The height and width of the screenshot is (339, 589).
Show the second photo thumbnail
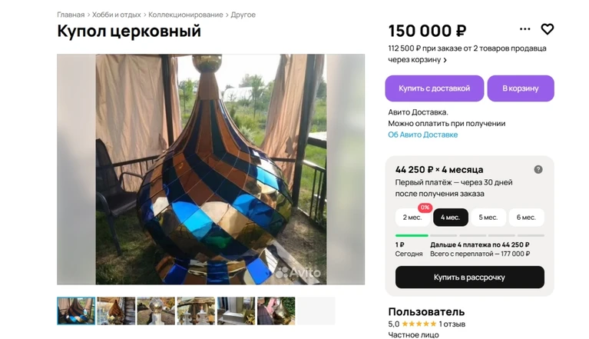point(116,311)
